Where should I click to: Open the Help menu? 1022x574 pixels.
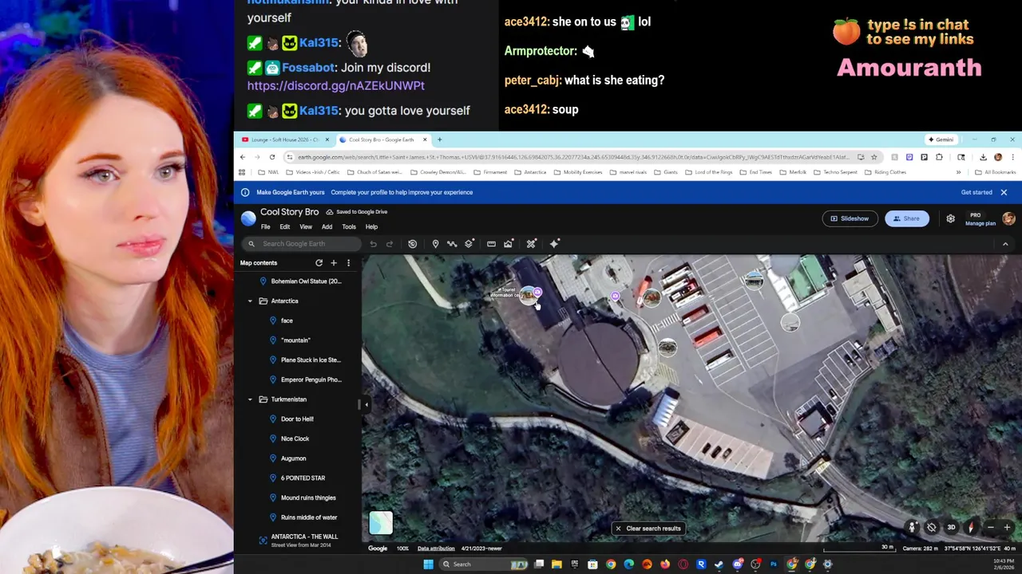pyautogui.click(x=371, y=227)
